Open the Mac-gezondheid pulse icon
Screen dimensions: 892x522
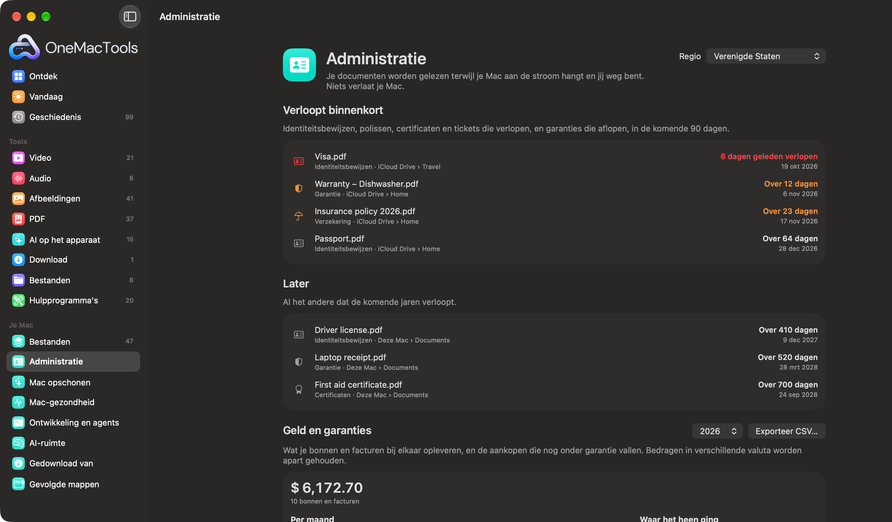[18, 402]
